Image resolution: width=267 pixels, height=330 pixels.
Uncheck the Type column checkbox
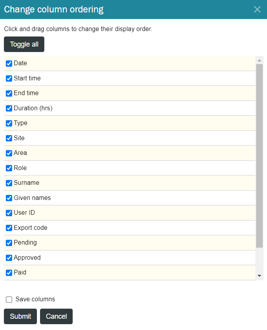[x=9, y=123]
